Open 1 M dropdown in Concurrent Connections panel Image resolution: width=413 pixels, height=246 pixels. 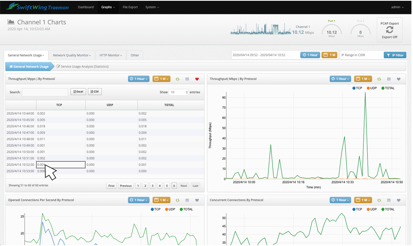(x=363, y=200)
